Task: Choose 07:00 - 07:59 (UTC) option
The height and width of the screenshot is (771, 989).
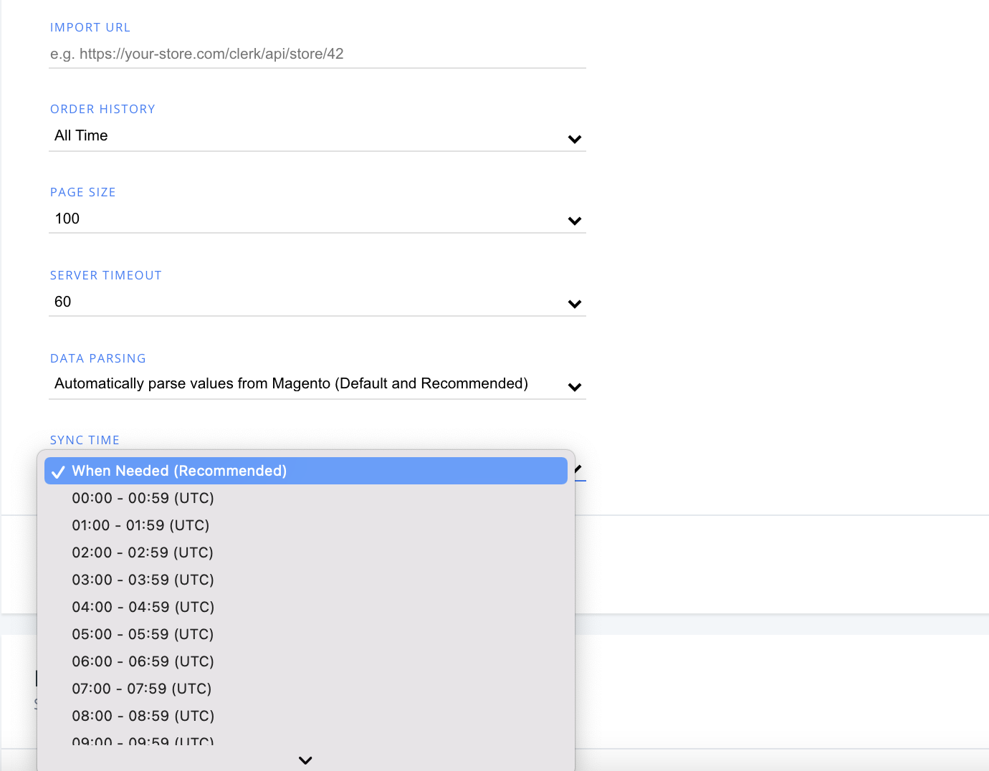Action: 142,689
